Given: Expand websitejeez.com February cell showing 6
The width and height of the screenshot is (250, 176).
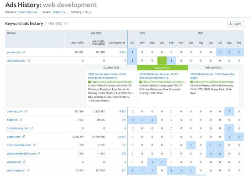Looking at the screenshot, I should pyautogui.click(x=171, y=60).
